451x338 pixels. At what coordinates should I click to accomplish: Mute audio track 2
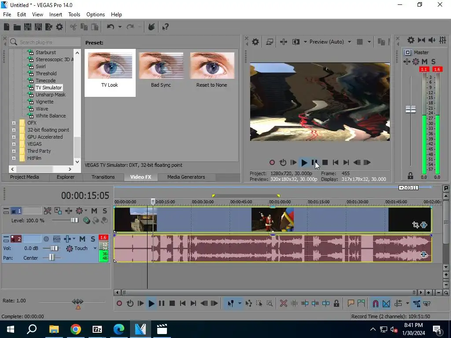(x=82, y=239)
